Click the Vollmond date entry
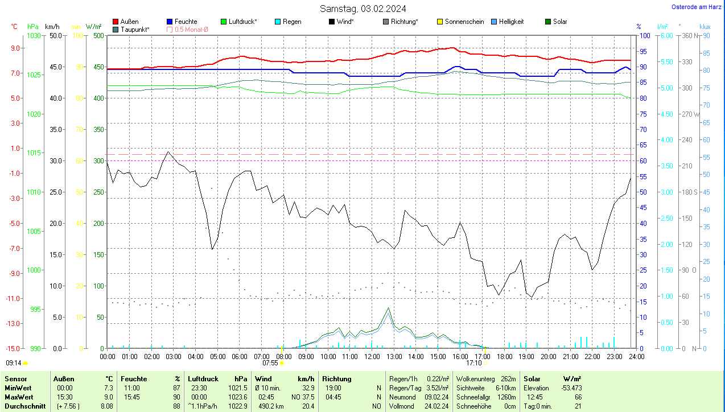725x412 pixels. 437,406
